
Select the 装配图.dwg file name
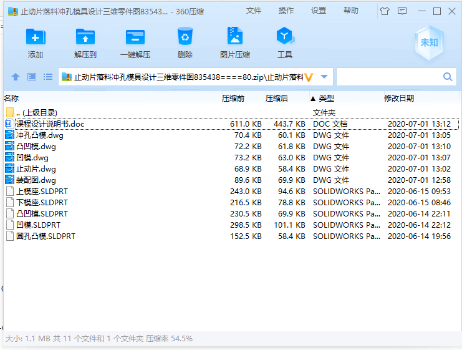pos(36,180)
